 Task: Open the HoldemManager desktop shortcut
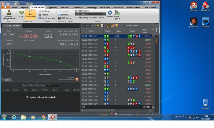click(194, 6)
